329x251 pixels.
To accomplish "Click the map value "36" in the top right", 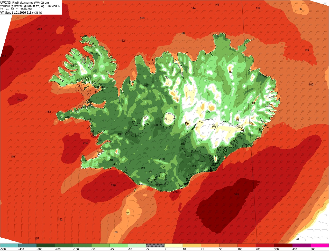I will [x=300, y=9].
